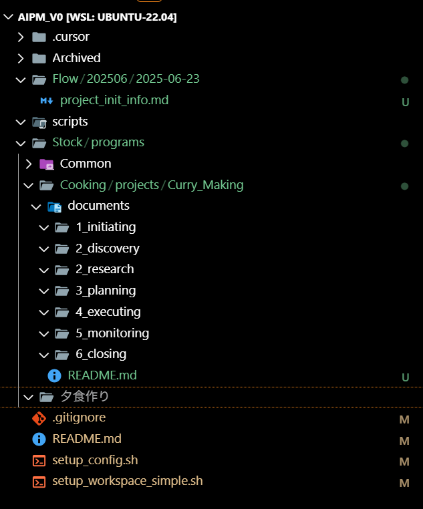423x509 pixels.
Task: Click the info icon of Curry_Making README.md
Action: pyautogui.click(x=54, y=376)
